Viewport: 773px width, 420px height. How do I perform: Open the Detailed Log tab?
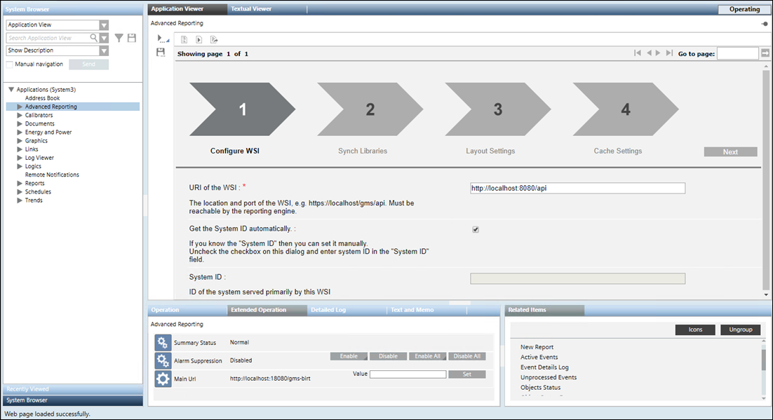click(x=328, y=310)
